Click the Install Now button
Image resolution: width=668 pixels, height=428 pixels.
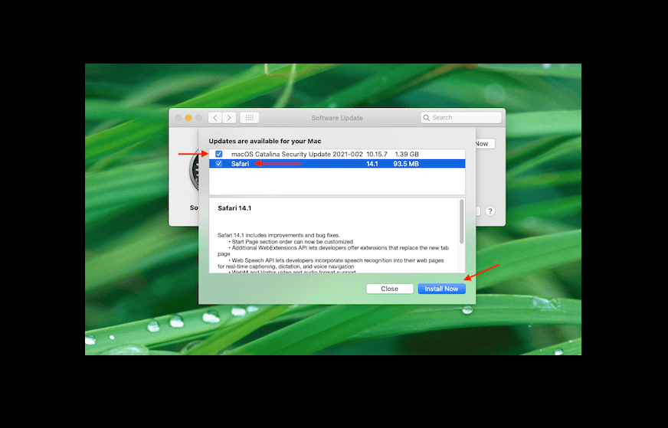pyautogui.click(x=441, y=289)
